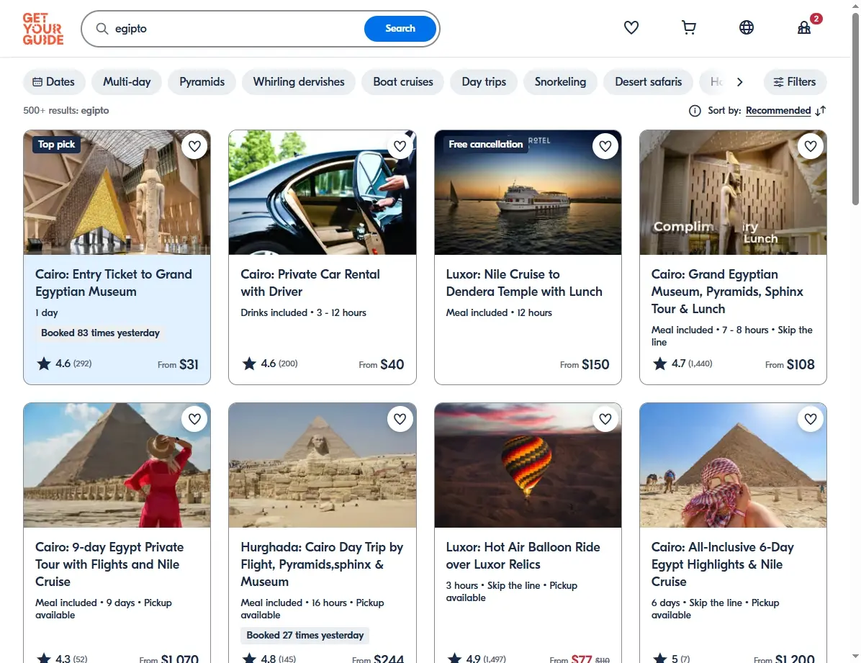Image resolution: width=861 pixels, height=663 pixels.
Task: Favorite Hurghada Cairo Day Trip by Flight
Action: (x=400, y=419)
